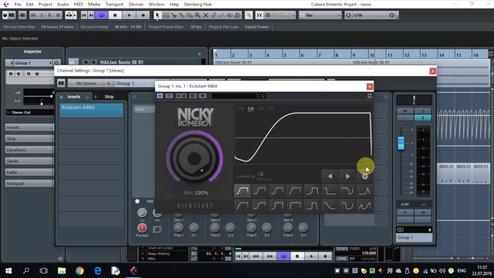Toggle plugin Write automation W button

[184, 96]
